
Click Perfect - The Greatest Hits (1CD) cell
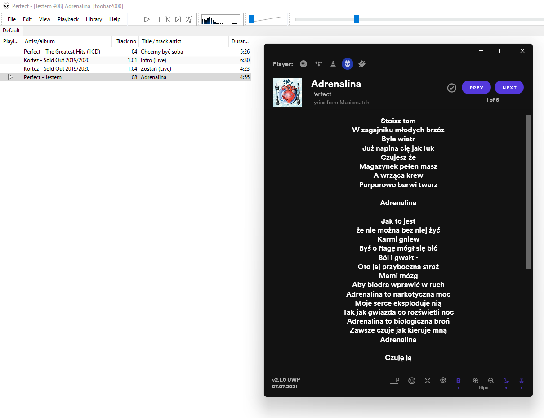pyautogui.click(x=62, y=52)
